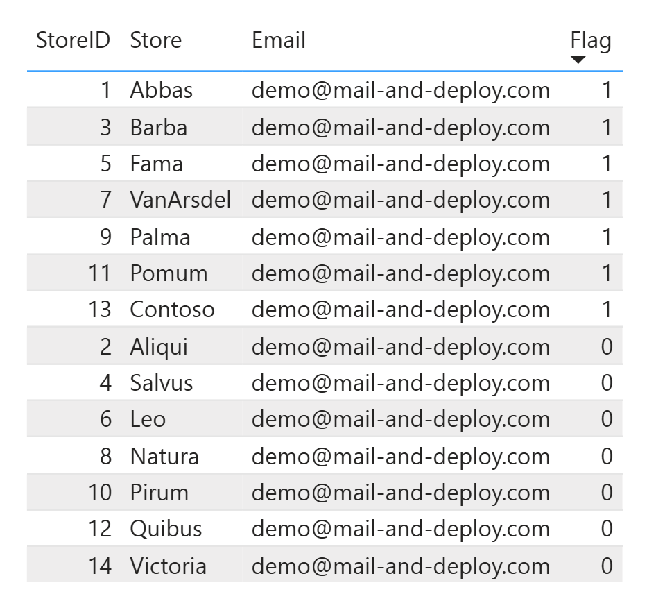Click the sort arrow under Flag header

[578, 60]
